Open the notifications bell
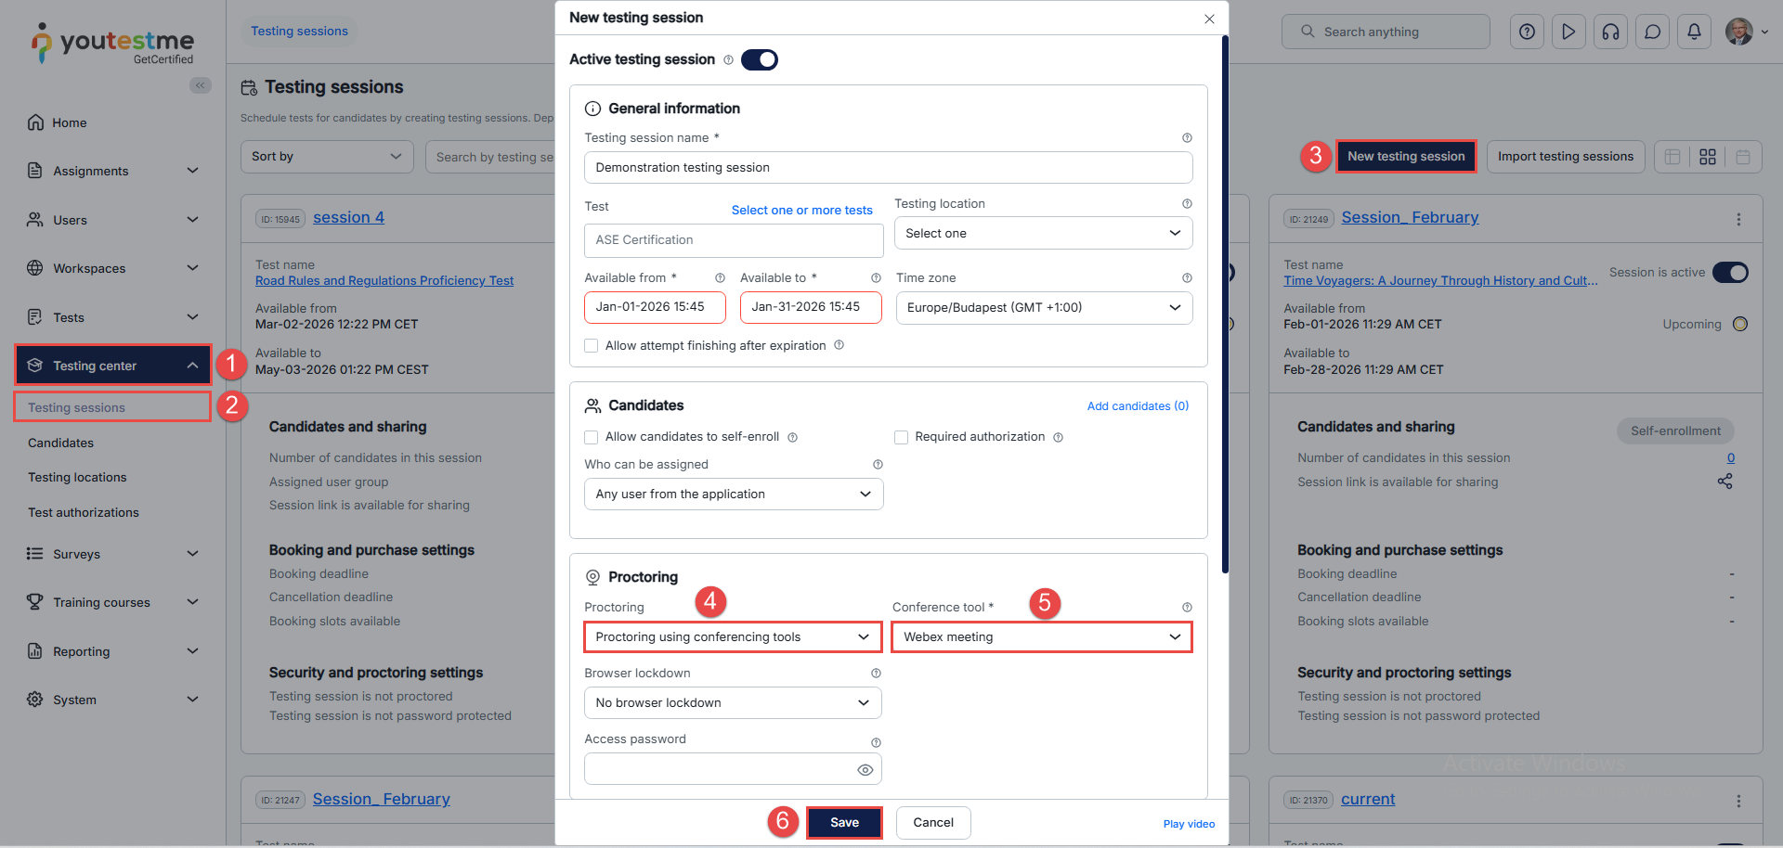The height and width of the screenshot is (848, 1783). coord(1694,32)
